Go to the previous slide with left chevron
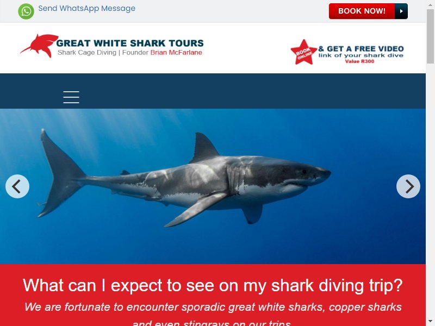The height and width of the screenshot is (326, 435). (17, 186)
